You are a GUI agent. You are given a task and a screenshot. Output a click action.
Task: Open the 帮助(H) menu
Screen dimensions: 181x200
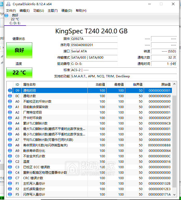[x=81, y=11]
